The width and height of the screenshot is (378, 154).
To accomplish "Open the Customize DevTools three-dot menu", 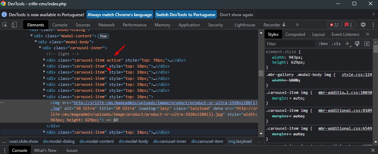I will tap(373, 25).
